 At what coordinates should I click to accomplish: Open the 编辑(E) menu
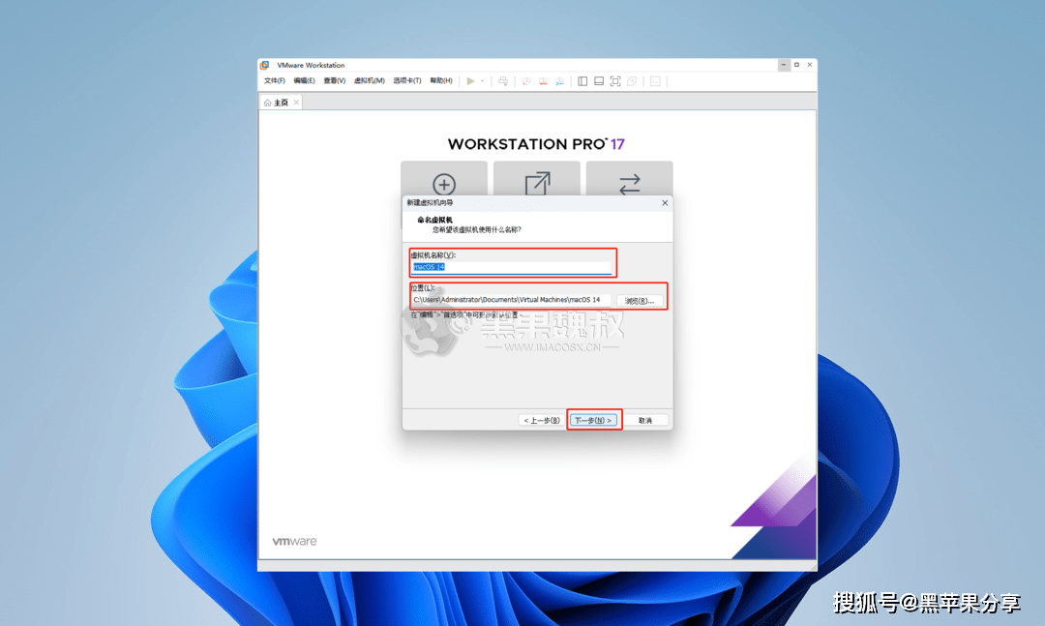pos(304,80)
